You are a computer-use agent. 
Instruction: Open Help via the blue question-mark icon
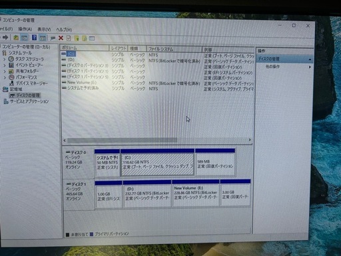click(x=34, y=37)
